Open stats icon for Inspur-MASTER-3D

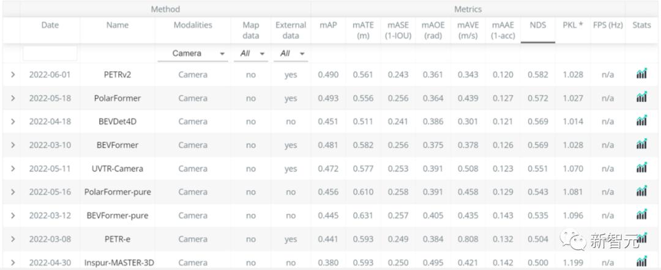point(641,263)
